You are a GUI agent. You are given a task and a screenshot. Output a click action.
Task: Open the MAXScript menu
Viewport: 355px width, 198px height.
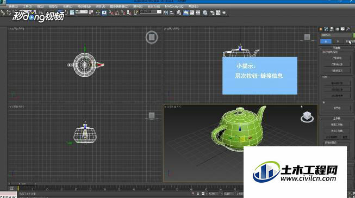174,7
